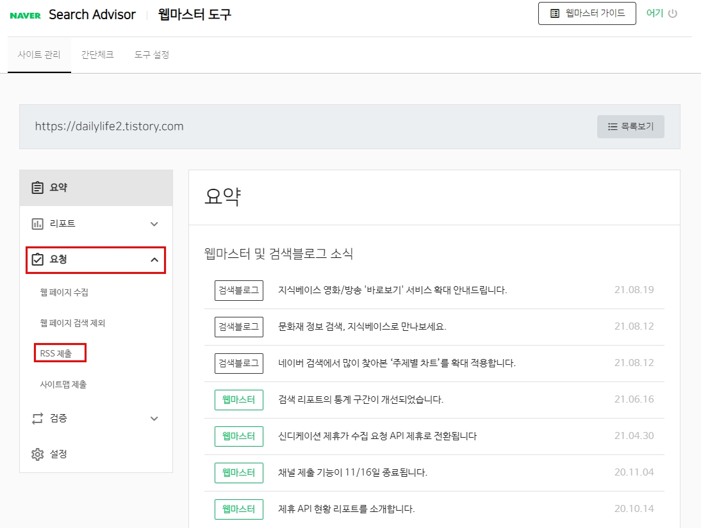Click the 설정 gear icon
The width and height of the screenshot is (701, 528).
pyautogui.click(x=38, y=454)
